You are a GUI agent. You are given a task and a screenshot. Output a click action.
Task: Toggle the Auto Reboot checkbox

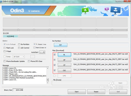click(4, 44)
